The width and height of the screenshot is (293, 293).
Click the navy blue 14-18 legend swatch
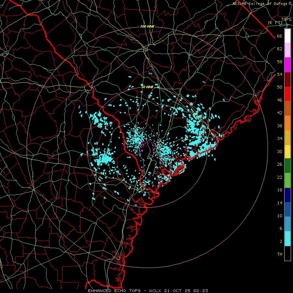click(x=287, y=195)
